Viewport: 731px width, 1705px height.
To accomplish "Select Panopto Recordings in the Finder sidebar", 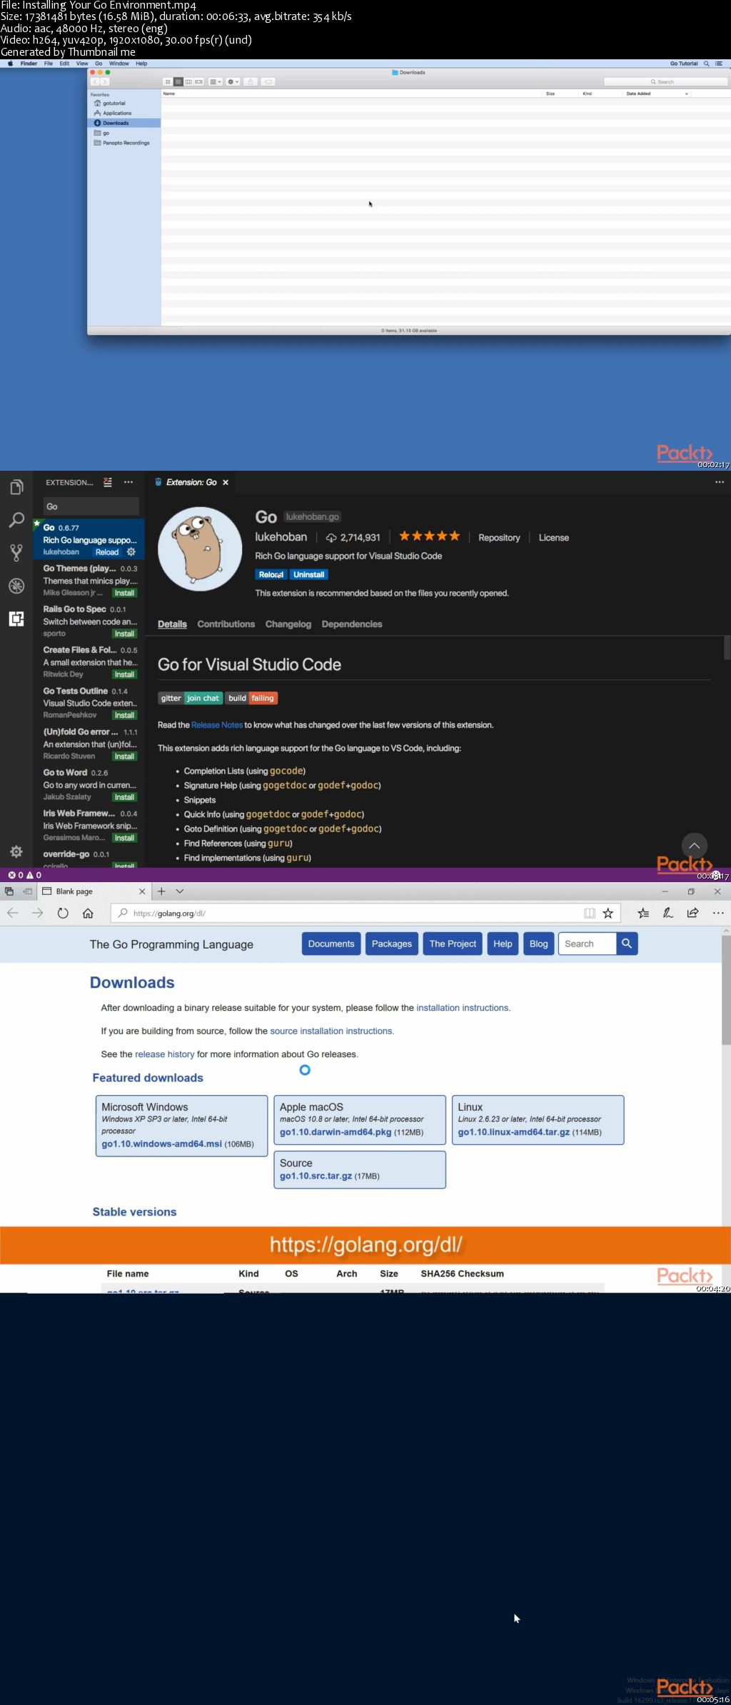I will [126, 143].
